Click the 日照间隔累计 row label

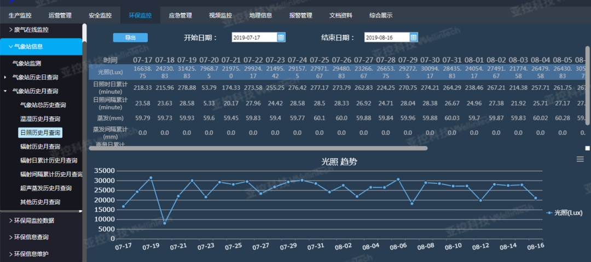(x=111, y=103)
